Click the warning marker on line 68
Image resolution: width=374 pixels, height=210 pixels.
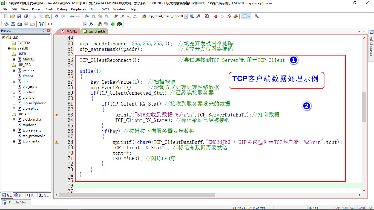click(57, 142)
